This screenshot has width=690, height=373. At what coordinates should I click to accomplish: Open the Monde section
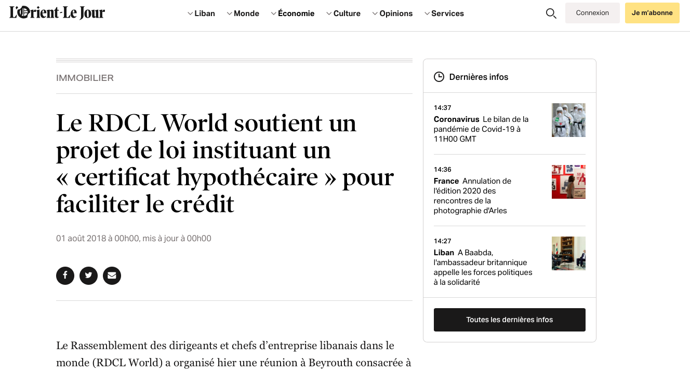(246, 13)
